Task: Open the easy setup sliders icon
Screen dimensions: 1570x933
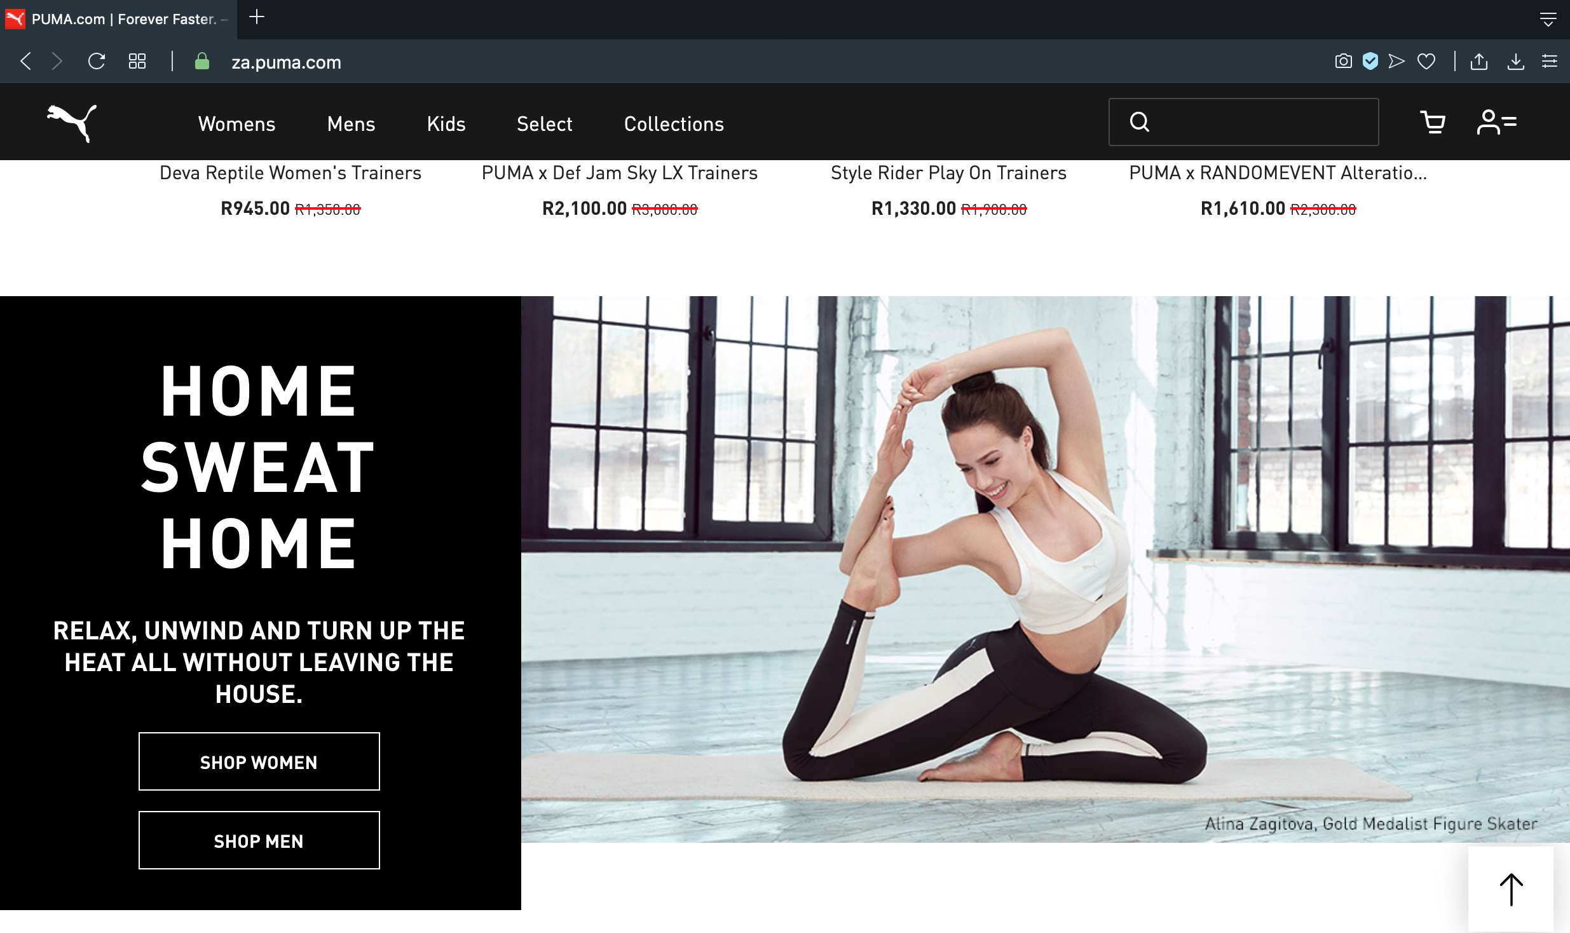Action: [x=1549, y=61]
